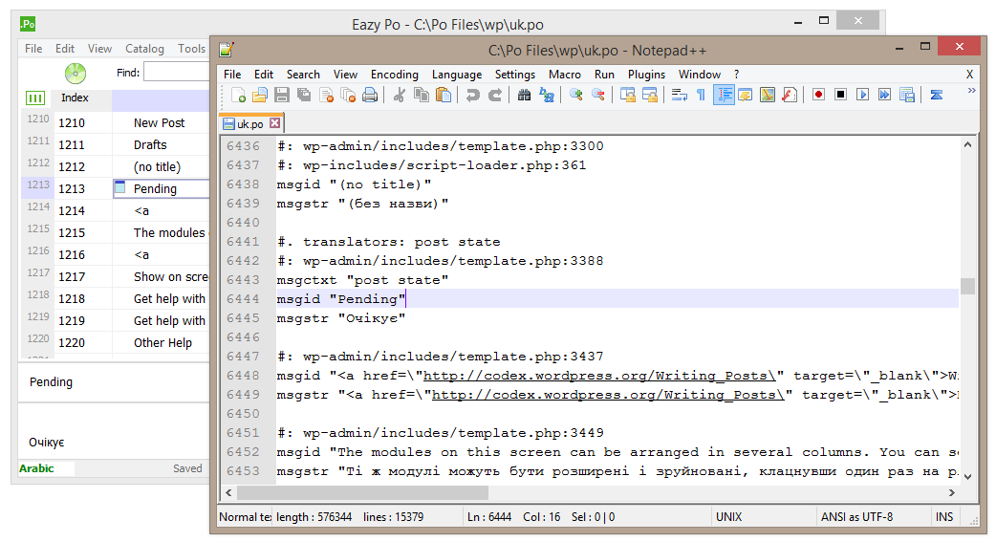This screenshot has height=542, width=996.
Task: Open Find with the binoculars icon
Action: 524,95
